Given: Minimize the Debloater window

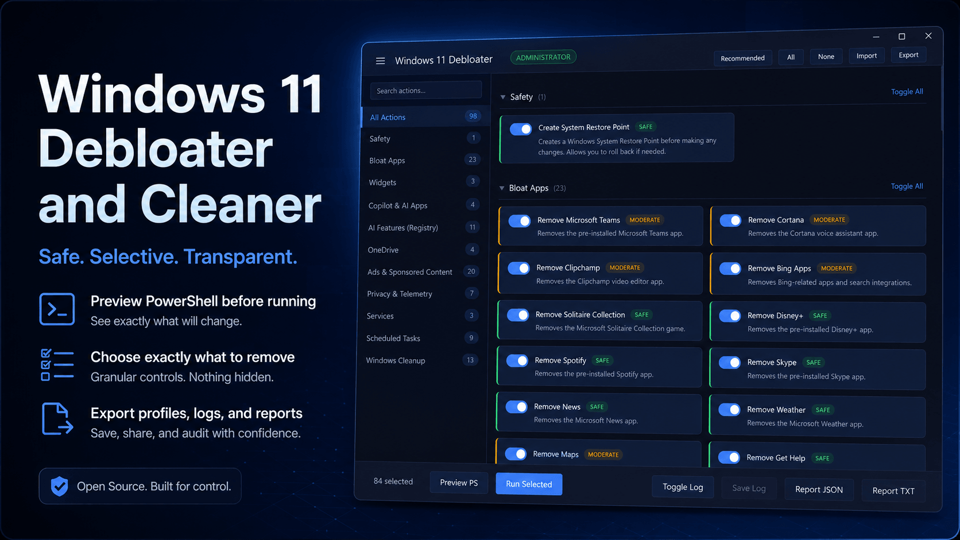Looking at the screenshot, I should [876, 37].
